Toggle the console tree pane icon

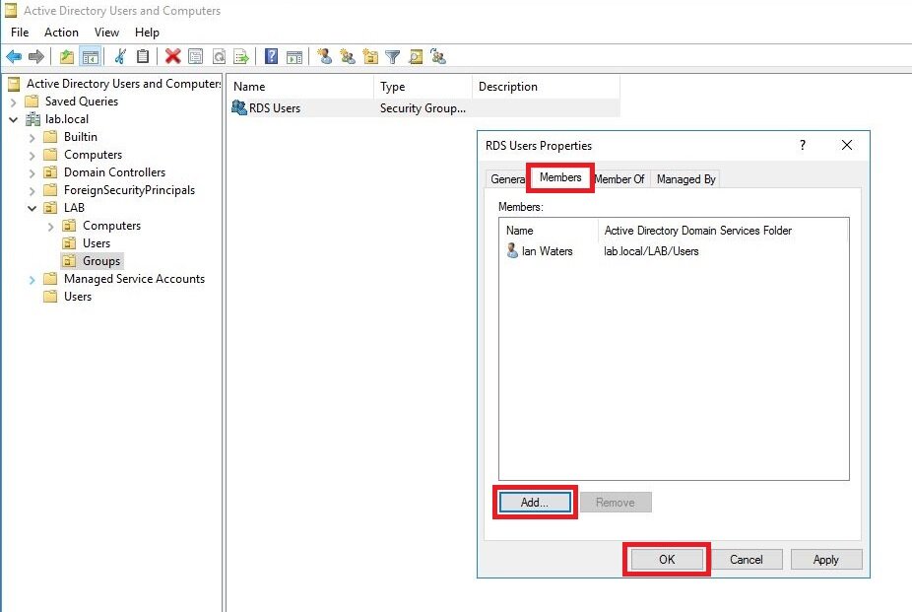point(91,56)
